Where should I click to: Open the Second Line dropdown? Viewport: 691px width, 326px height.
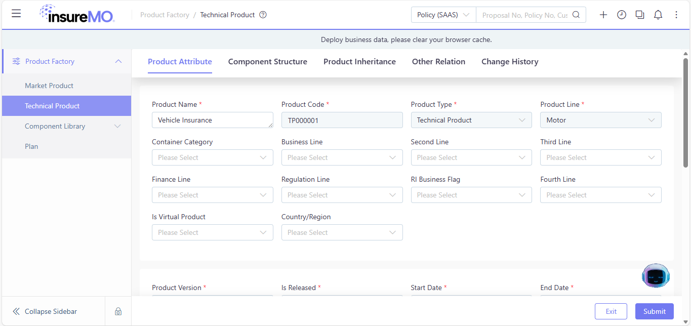click(x=471, y=157)
